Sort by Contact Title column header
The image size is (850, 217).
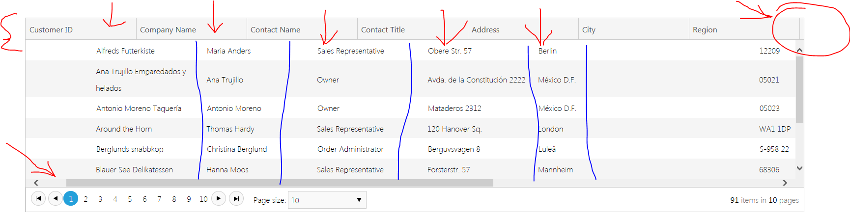(x=383, y=30)
